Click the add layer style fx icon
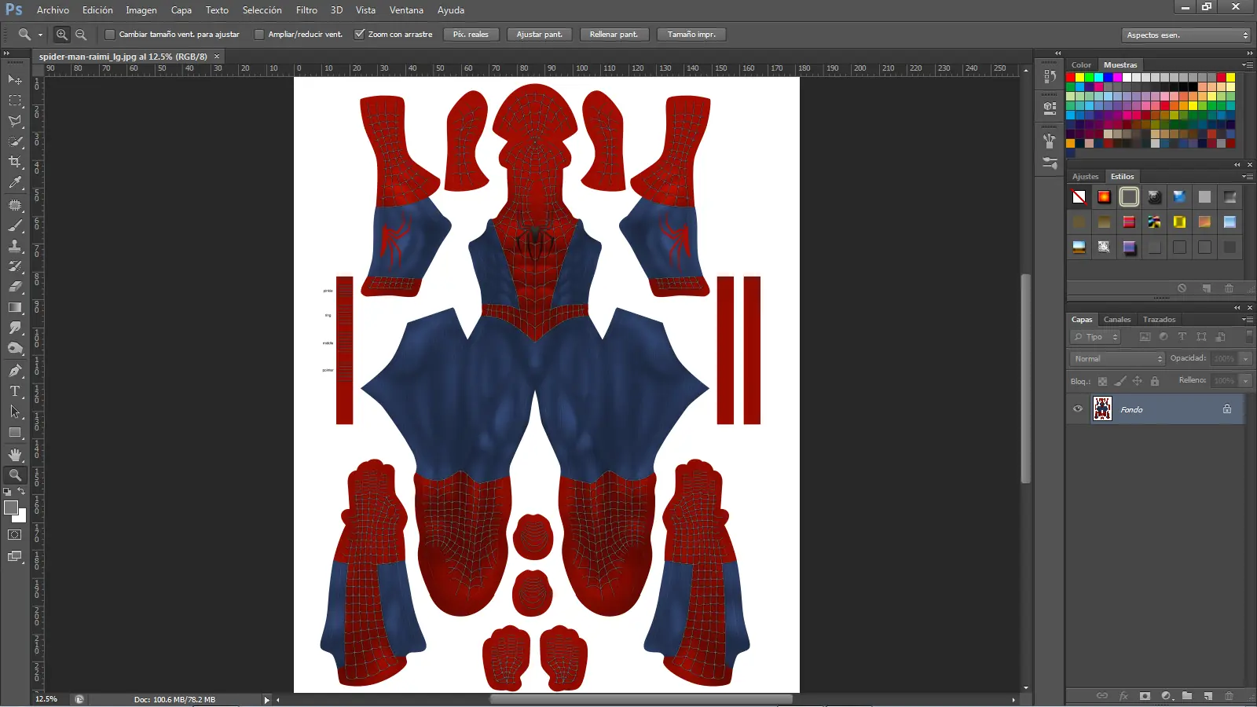This screenshot has height=707, width=1257. pyautogui.click(x=1123, y=696)
